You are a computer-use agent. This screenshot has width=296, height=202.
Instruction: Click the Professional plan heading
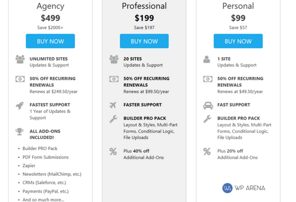point(144,6)
